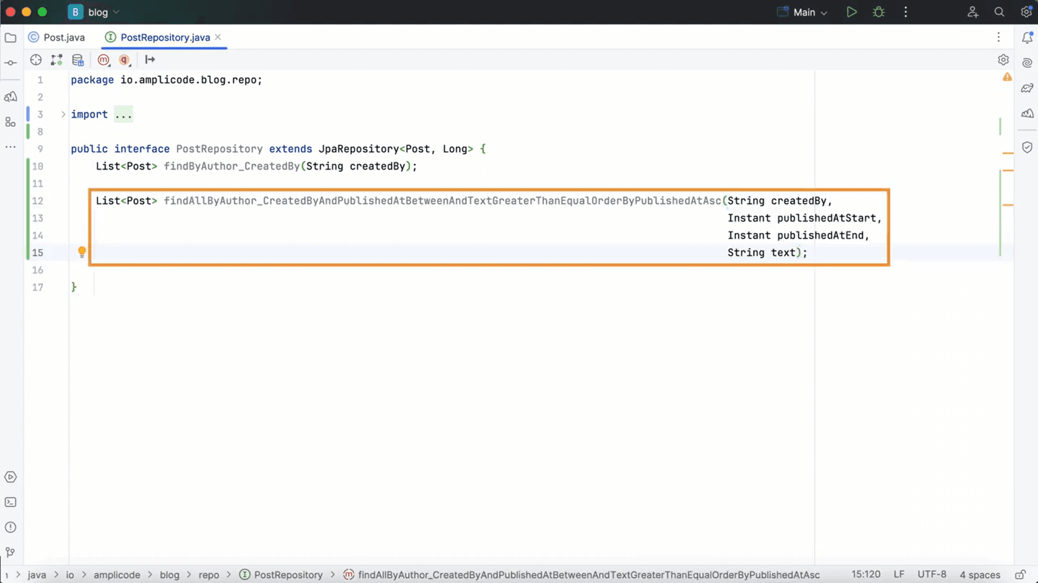This screenshot has height=583, width=1038.
Task: Close the PostRepository.java tab
Action: click(x=218, y=37)
